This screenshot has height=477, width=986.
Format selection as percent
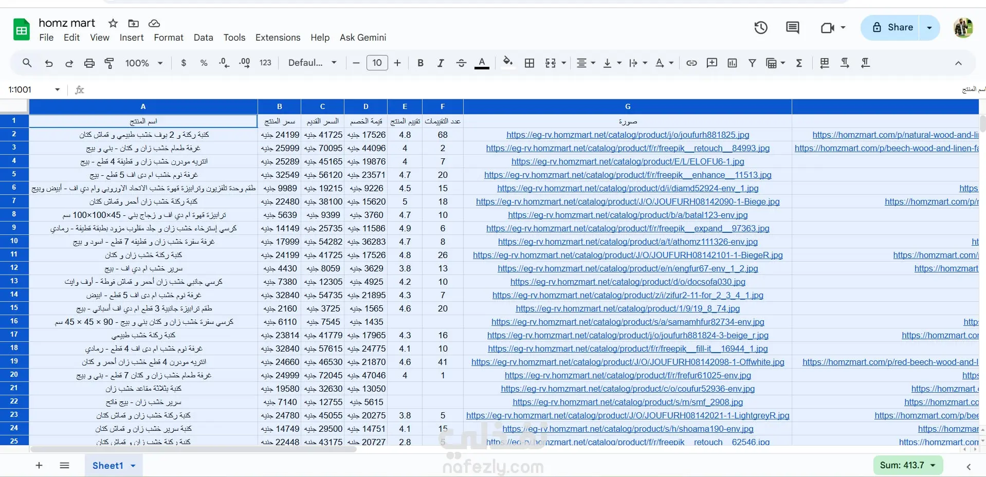pyautogui.click(x=204, y=63)
